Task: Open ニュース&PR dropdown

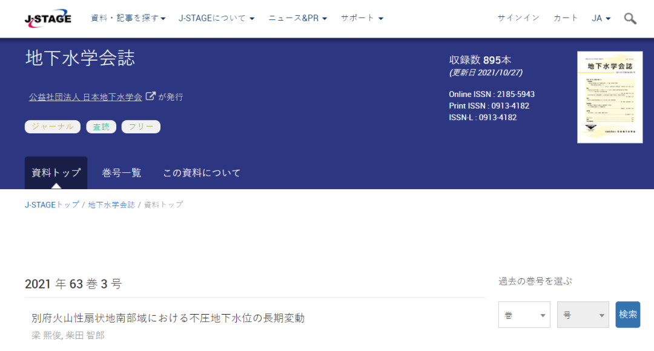Action: pos(297,18)
